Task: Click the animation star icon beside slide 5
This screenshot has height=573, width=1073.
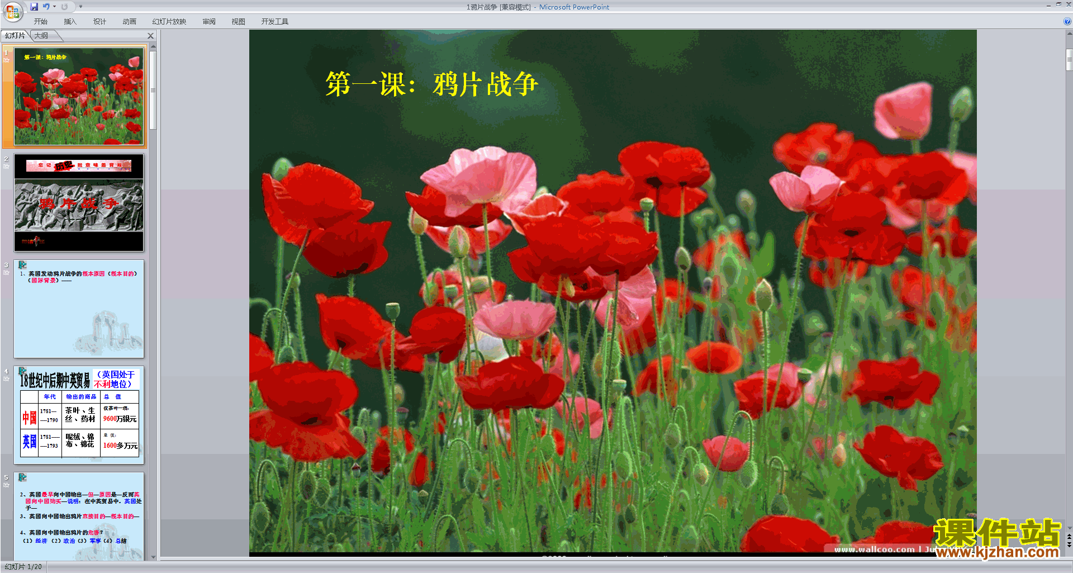Action: tap(7, 485)
